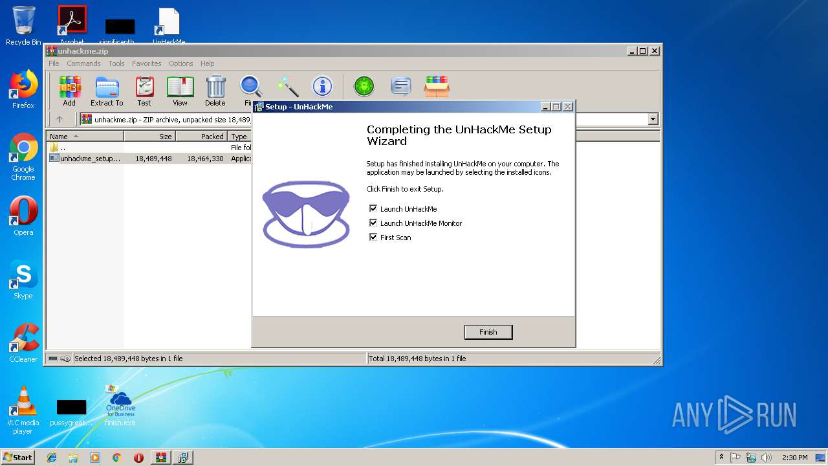Click the 2:30 PM taskbar clock

795,458
